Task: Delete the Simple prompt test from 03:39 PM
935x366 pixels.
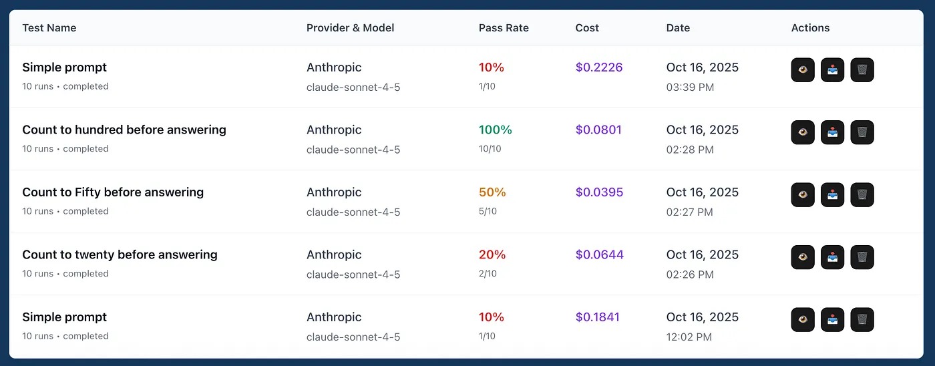Action: tap(862, 70)
